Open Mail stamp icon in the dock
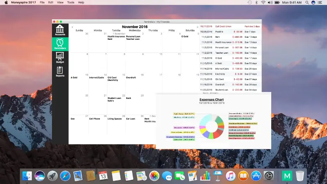The image size is (327, 184). (x=78, y=176)
